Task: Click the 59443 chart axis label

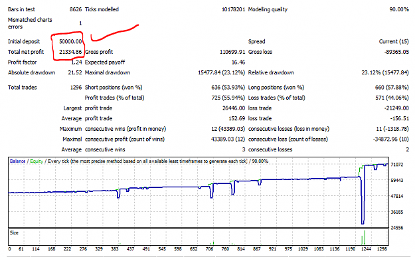Action: click(x=396, y=181)
